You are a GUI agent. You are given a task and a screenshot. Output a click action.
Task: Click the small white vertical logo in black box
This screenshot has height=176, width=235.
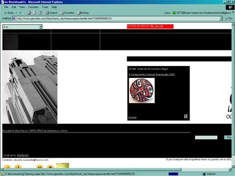[x=185, y=116]
